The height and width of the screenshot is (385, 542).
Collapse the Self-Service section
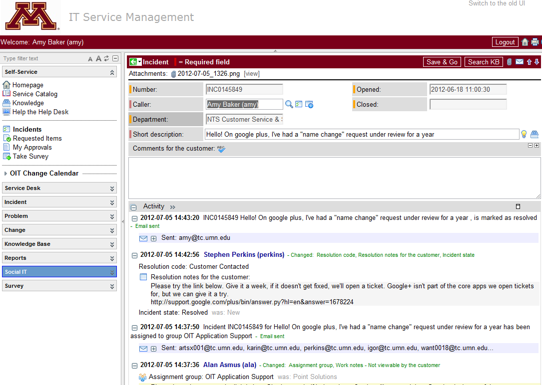click(x=112, y=72)
